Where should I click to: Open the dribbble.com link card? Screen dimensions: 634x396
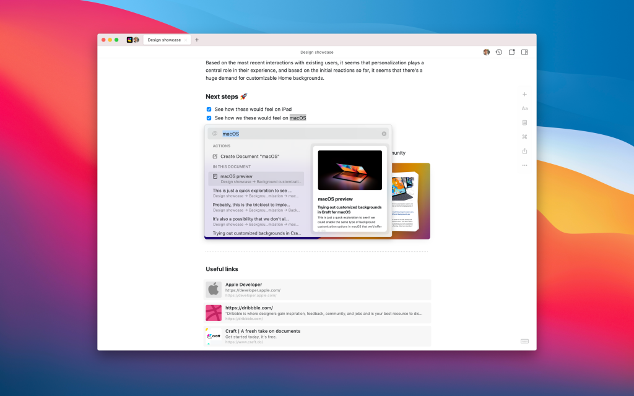point(317,312)
